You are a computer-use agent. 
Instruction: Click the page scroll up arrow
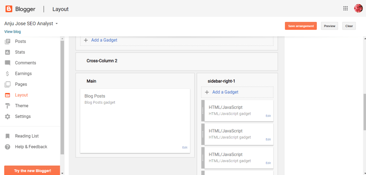pyautogui.click(x=365, y=38)
